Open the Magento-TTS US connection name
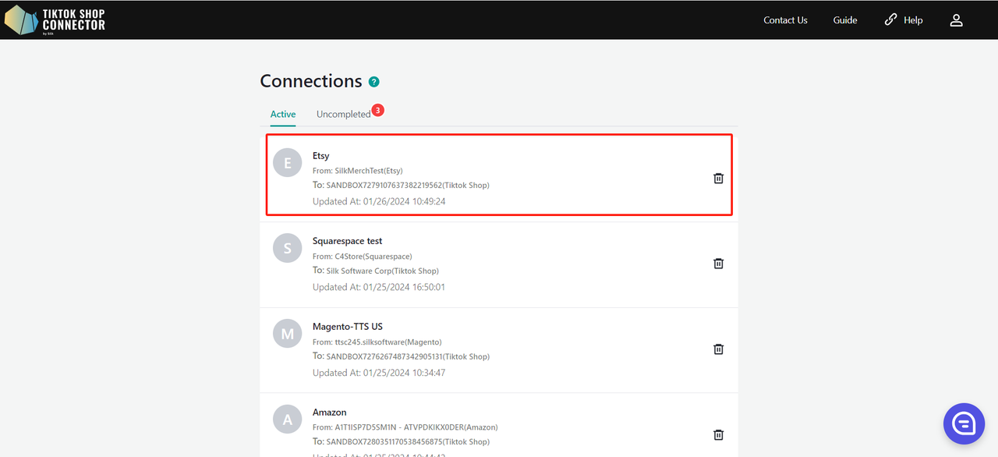The image size is (998, 457). pyautogui.click(x=348, y=327)
